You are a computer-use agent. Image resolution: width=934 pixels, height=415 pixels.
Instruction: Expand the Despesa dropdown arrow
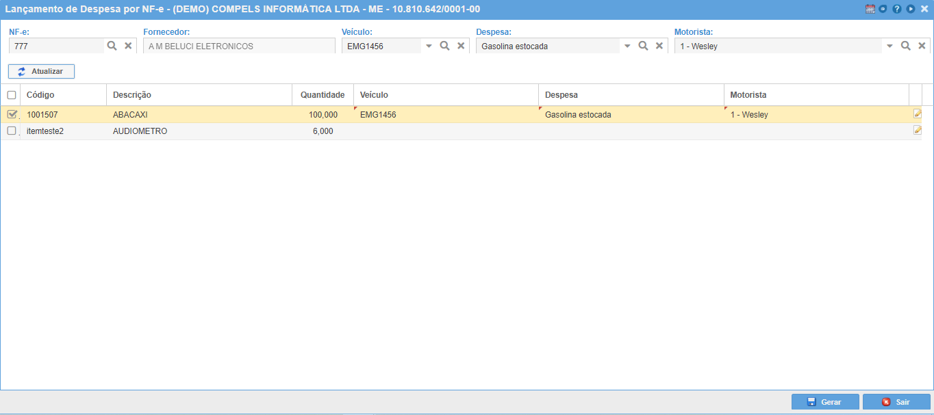[627, 46]
